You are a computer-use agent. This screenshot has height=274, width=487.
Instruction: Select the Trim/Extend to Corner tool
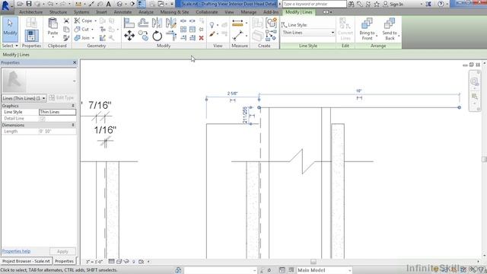coord(170,36)
